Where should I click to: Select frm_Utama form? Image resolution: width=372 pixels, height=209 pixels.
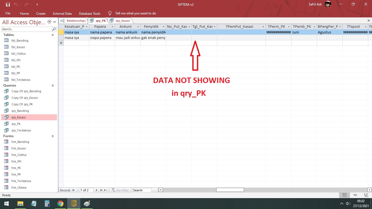[29, 188]
